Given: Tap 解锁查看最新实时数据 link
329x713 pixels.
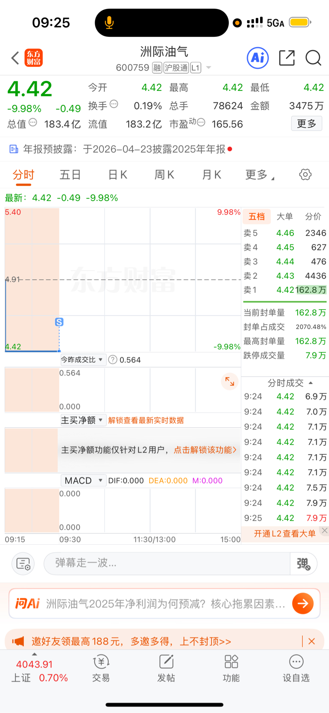Looking at the screenshot, I should pyautogui.click(x=146, y=420).
